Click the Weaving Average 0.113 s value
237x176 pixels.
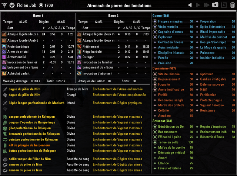pyautogui.click(x=36, y=81)
